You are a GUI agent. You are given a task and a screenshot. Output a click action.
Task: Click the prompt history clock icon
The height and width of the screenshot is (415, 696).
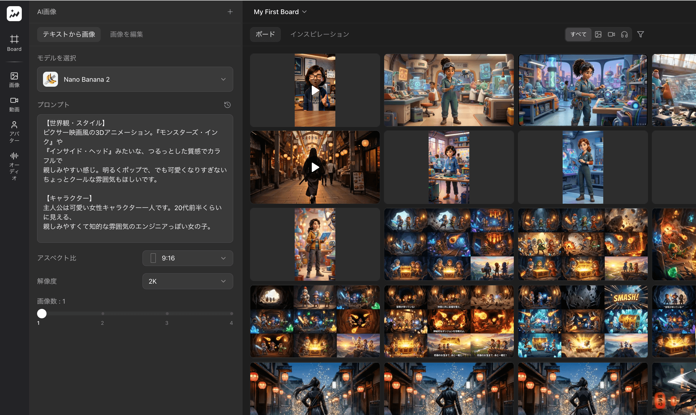pyautogui.click(x=227, y=105)
